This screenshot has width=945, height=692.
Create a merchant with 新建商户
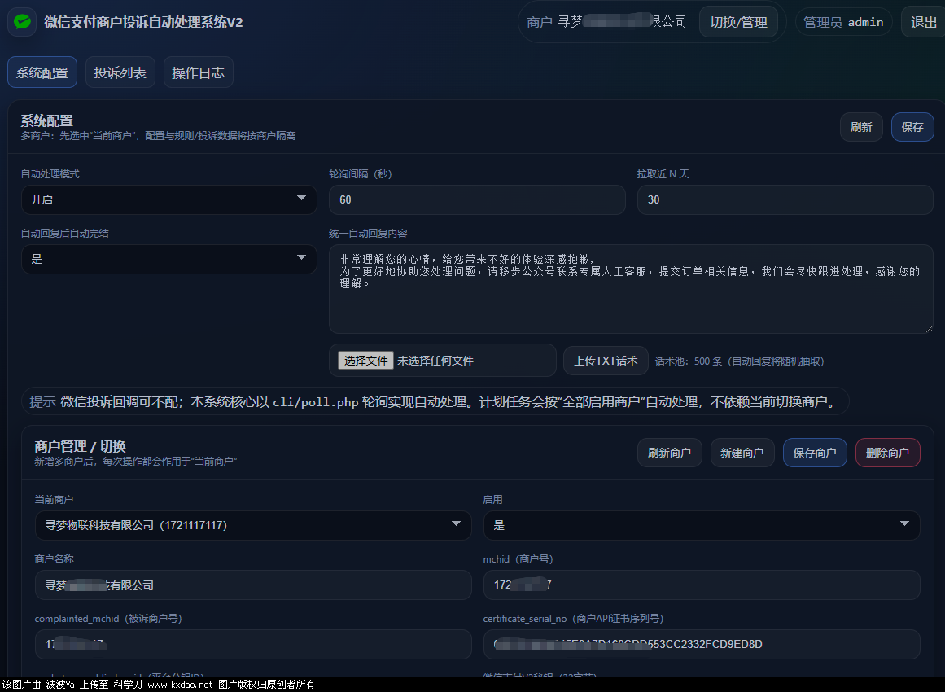coord(742,453)
